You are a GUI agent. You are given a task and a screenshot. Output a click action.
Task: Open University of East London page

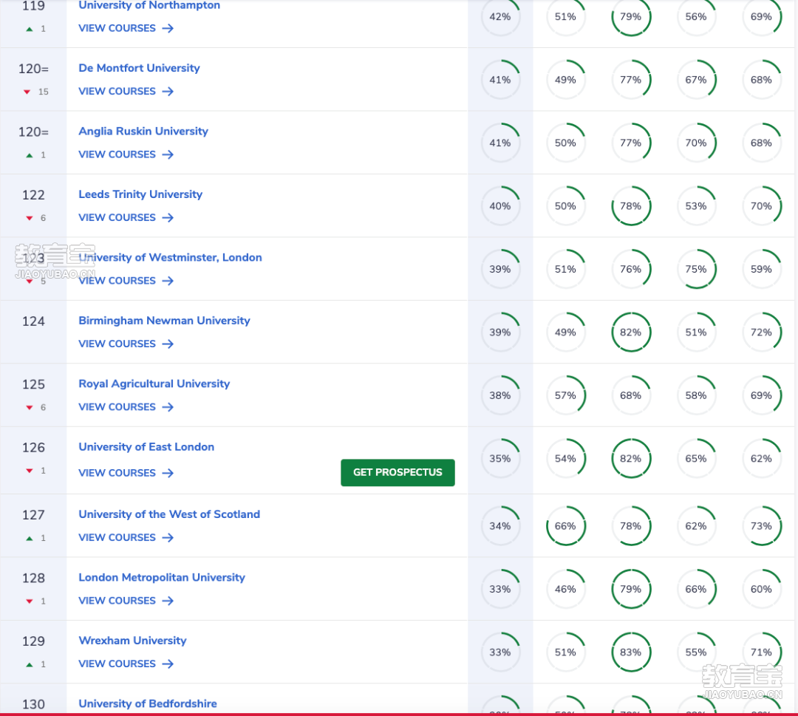point(146,447)
